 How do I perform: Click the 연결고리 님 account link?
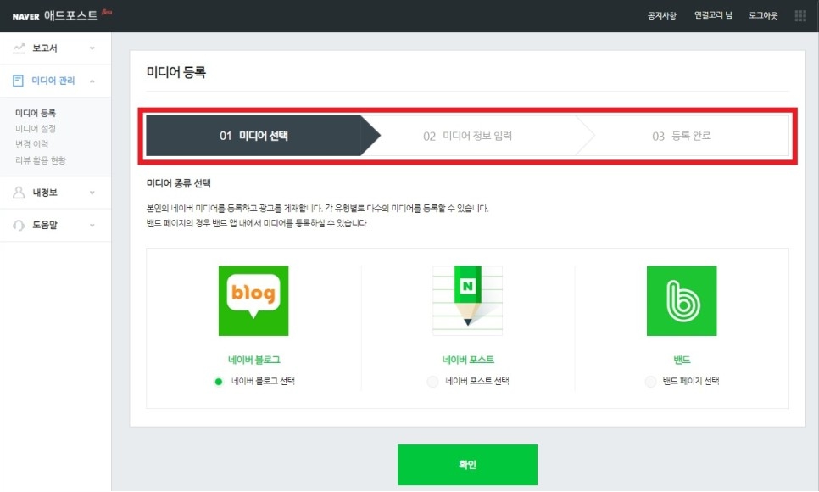[713, 15]
